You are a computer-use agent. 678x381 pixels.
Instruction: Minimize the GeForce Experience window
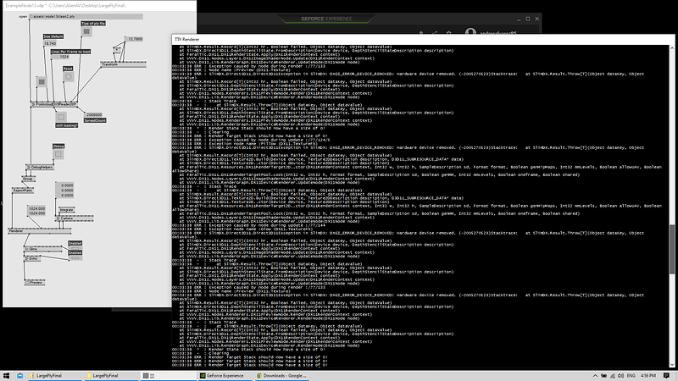coord(519,19)
